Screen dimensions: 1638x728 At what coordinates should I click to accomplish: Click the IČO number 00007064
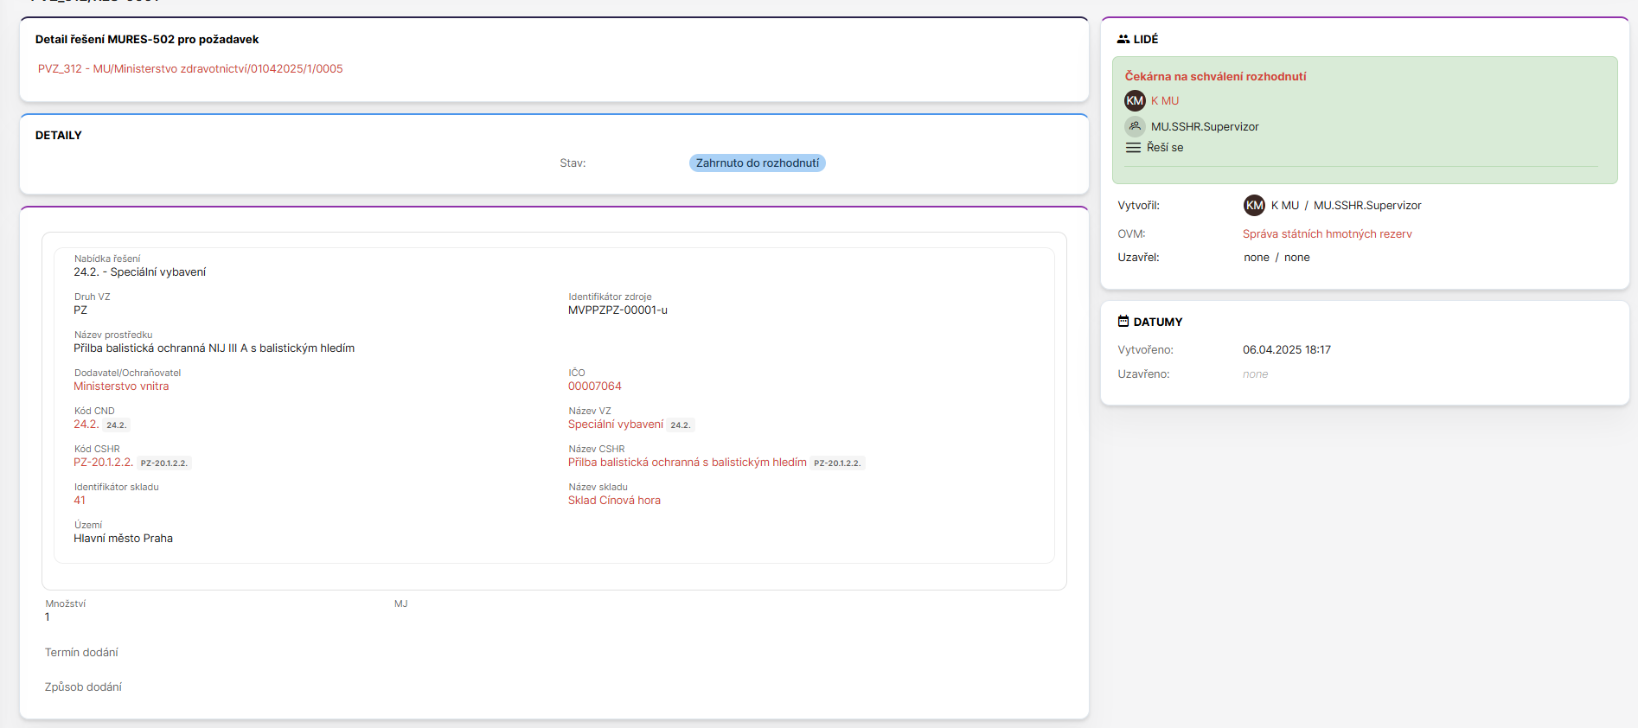[x=594, y=386]
